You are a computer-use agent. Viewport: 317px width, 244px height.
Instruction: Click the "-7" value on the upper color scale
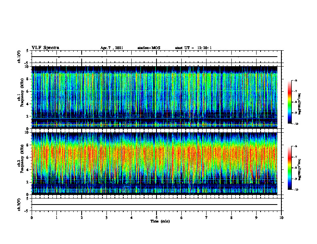point(295,91)
